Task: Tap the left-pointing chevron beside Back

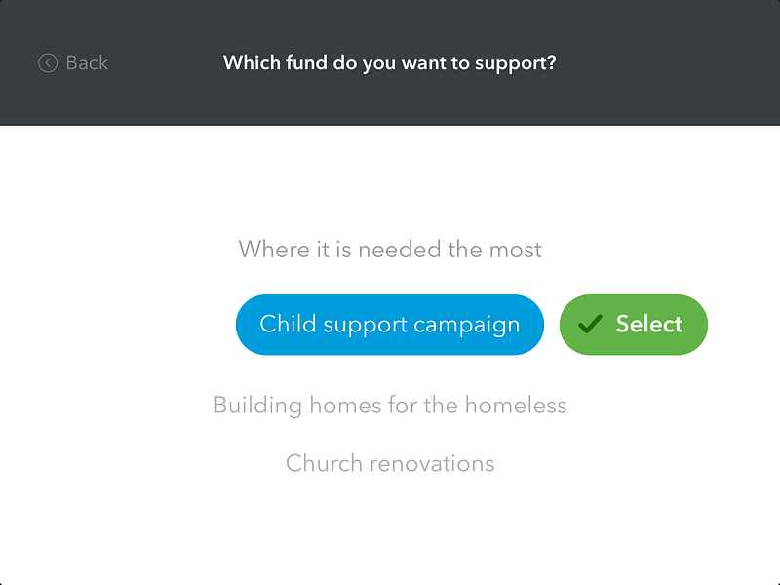Action: click(47, 61)
